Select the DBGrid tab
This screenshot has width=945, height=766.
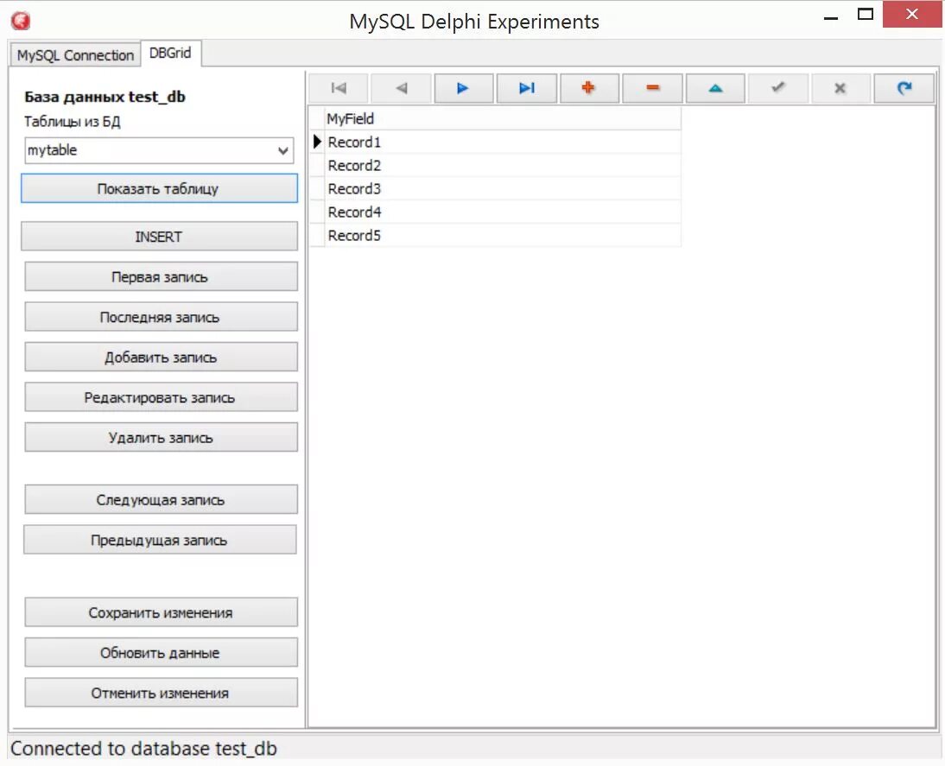(170, 53)
